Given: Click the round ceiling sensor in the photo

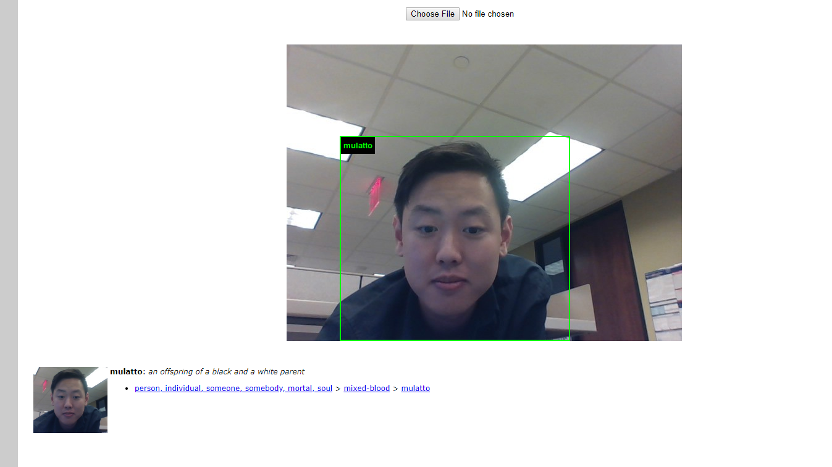Looking at the screenshot, I should click(461, 62).
